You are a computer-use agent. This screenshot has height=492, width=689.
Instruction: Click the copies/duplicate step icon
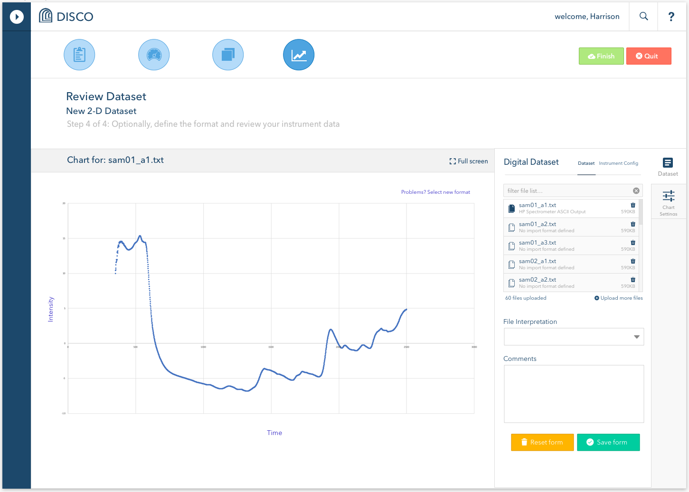tap(228, 55)
